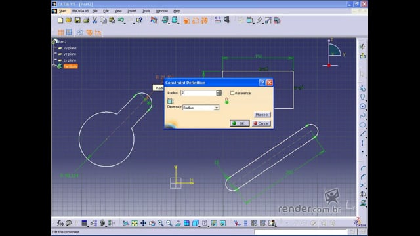Viewport: 420px width, 236px height.
Task: Tick the Reference checkbox
Action: point(232,93)
